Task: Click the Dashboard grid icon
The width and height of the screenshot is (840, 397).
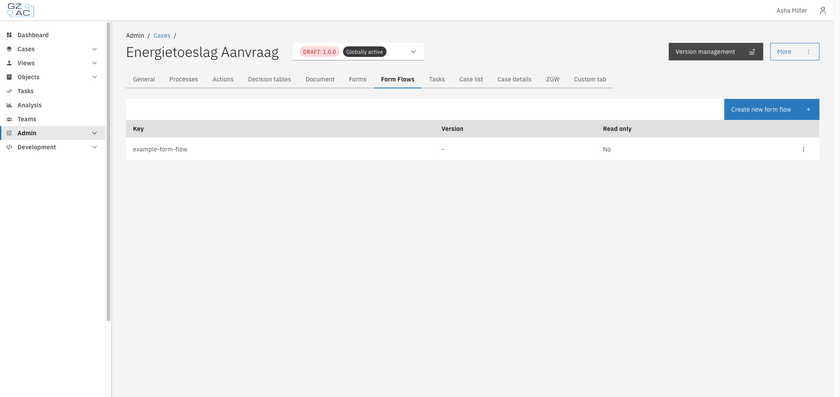Action: (x=9, y=35)
